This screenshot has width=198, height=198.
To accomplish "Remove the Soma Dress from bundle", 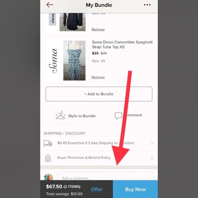I will pyautogui.click(x=98, y=77).
